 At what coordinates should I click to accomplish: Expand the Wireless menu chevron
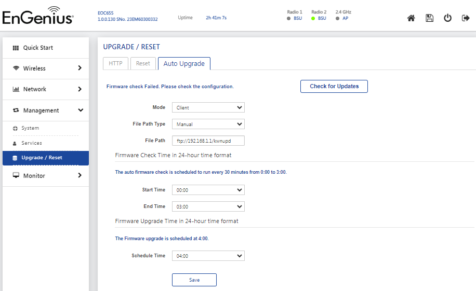pyautogui.click(x=80, y=68)
